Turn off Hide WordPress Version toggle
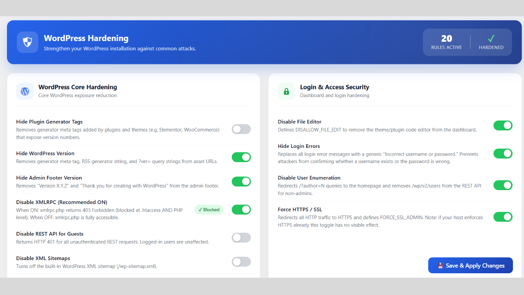The image size is (524, 295). tap(241, 157)
